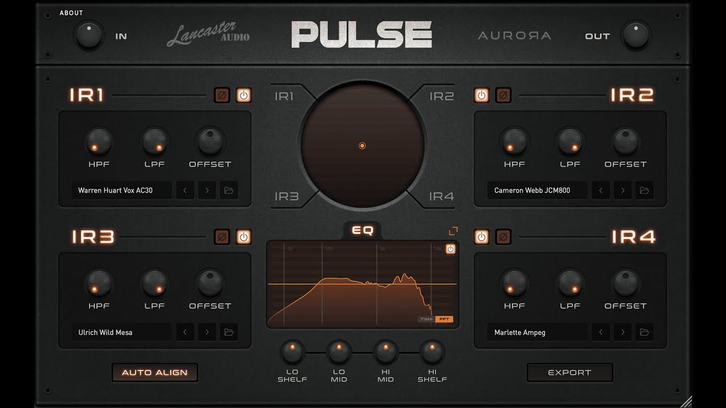Open Cameron Webb JCM800 IR selector
The width and height of the screenshot is (726, 408).
(x=537, y=190)
